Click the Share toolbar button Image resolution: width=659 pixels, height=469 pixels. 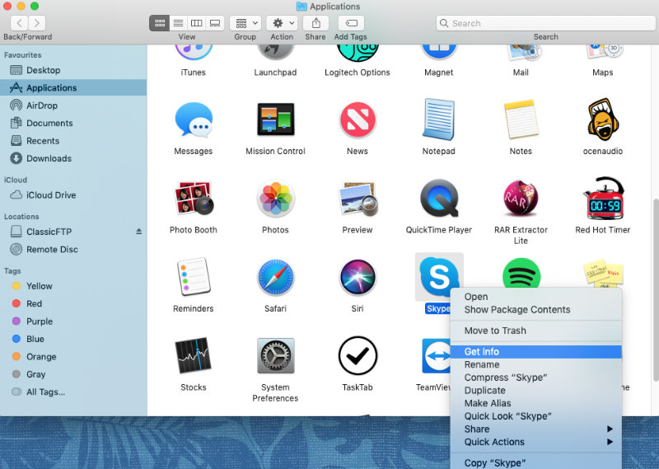click(x=316, y=23)
